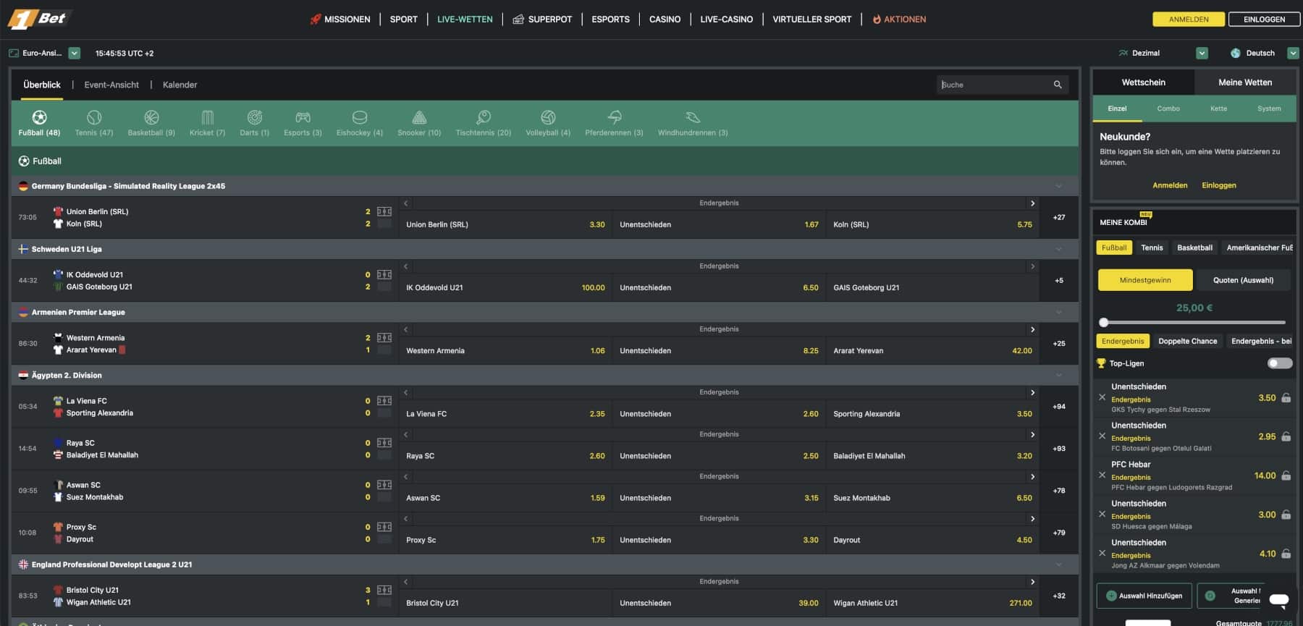
Task: Collapse the Schweden U21 Liga section
Action: click(1059, 249)
